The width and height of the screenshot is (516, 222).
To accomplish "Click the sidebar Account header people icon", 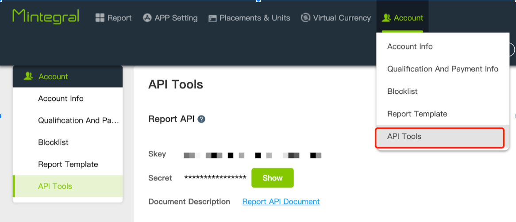I will coord(28,77).
